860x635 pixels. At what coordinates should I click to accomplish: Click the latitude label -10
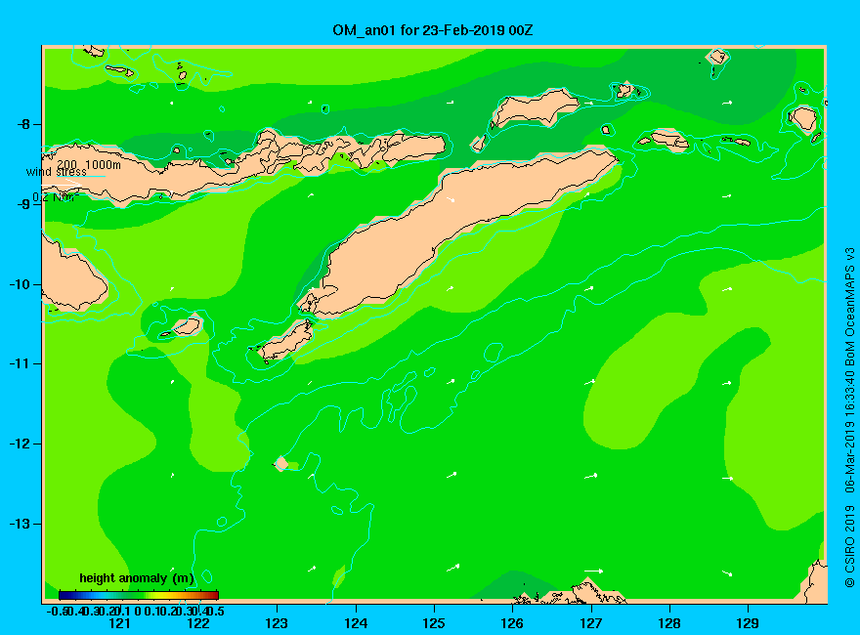pos(21,284)
